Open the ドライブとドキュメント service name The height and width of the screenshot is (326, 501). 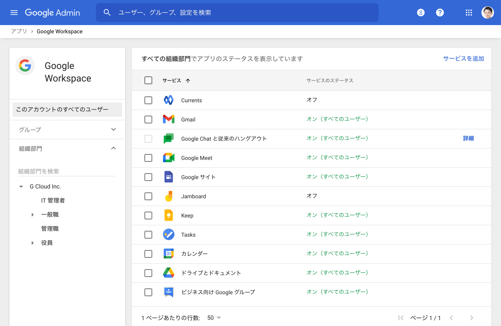pos(211,273)
